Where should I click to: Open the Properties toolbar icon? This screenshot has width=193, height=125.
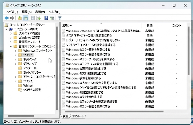pos(33,18)
